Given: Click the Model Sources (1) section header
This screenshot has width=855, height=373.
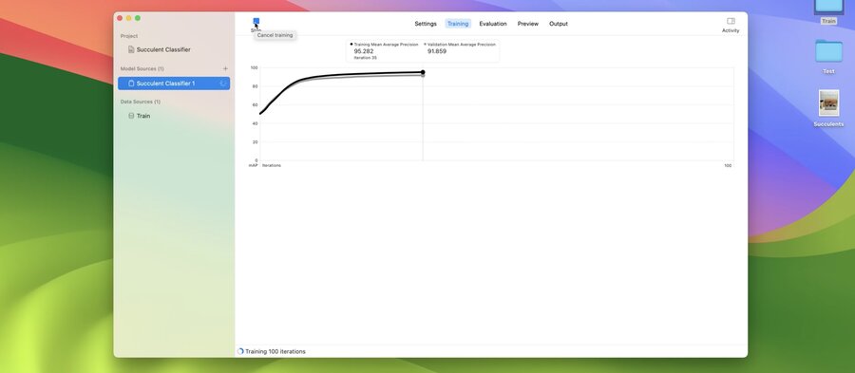Looking at the screenshot, I should pos(142,68).
